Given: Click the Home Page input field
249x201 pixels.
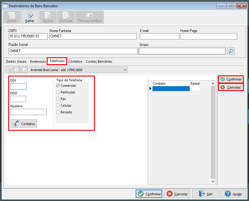Looking at the screenshot, I should click(x=209, y=36).
